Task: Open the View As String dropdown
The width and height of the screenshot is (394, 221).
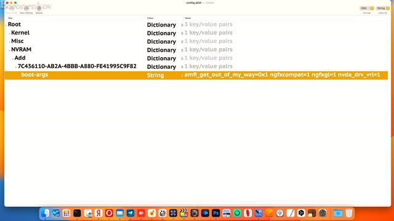Action: (x=383, y=8)
